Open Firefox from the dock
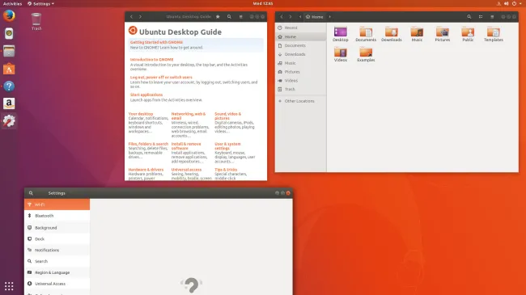Viewport: 526px width, 295px height. click(9, 15)
